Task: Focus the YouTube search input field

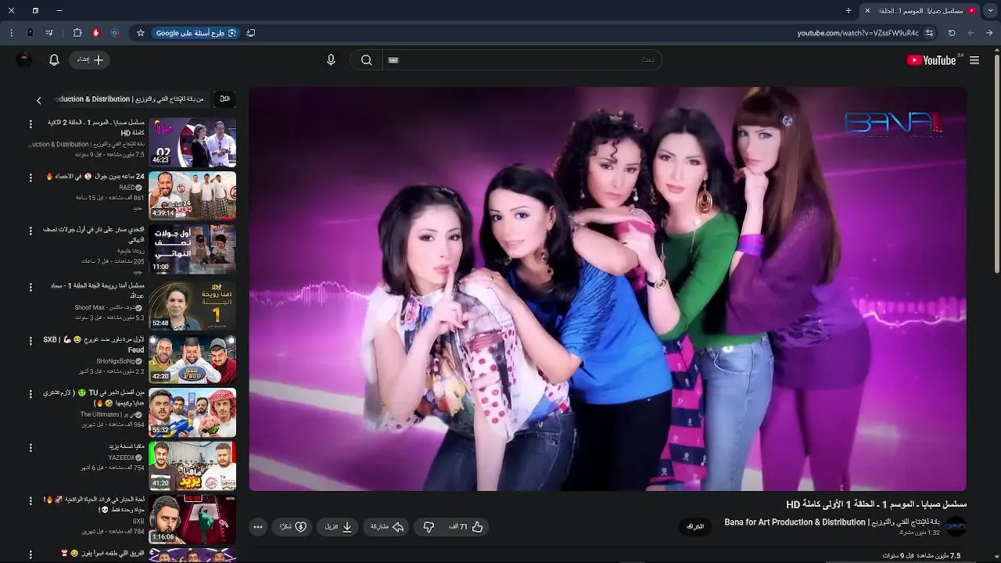Action: [522, 60]
